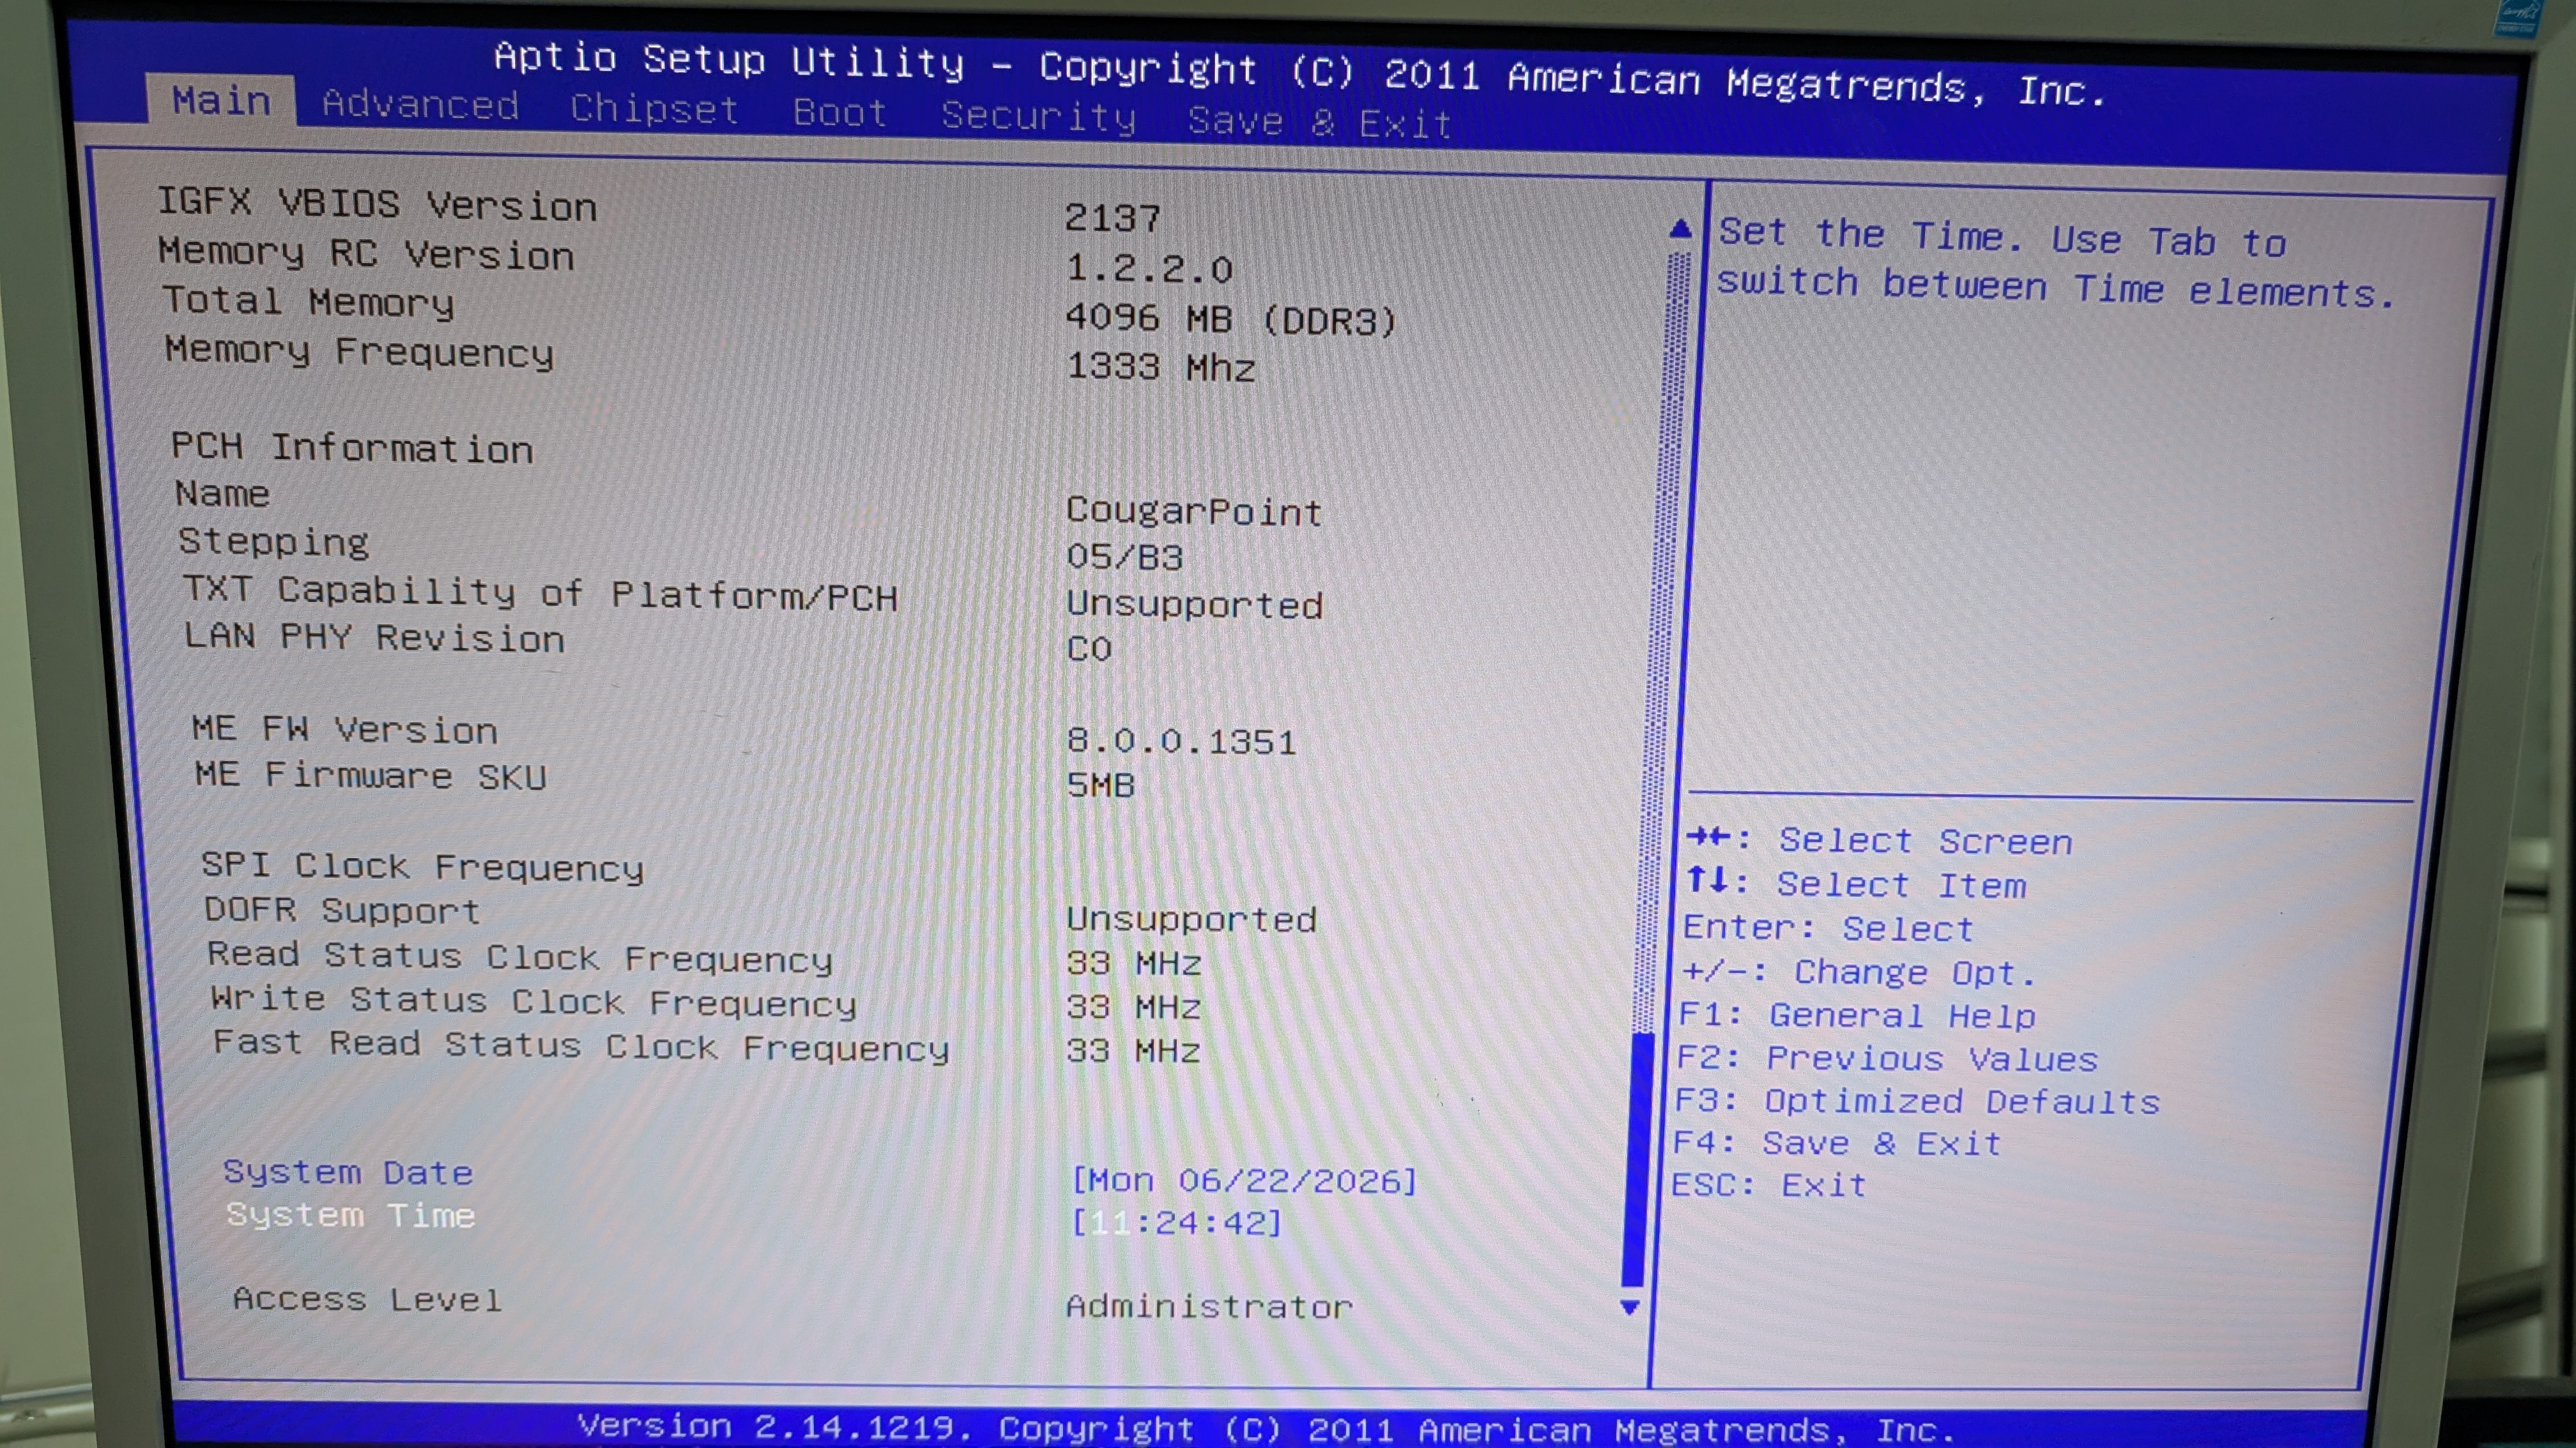Viewport: 2576px width, 1448px height.
Task: Select the System Time field value
Action: (x=1176, y=1222)
